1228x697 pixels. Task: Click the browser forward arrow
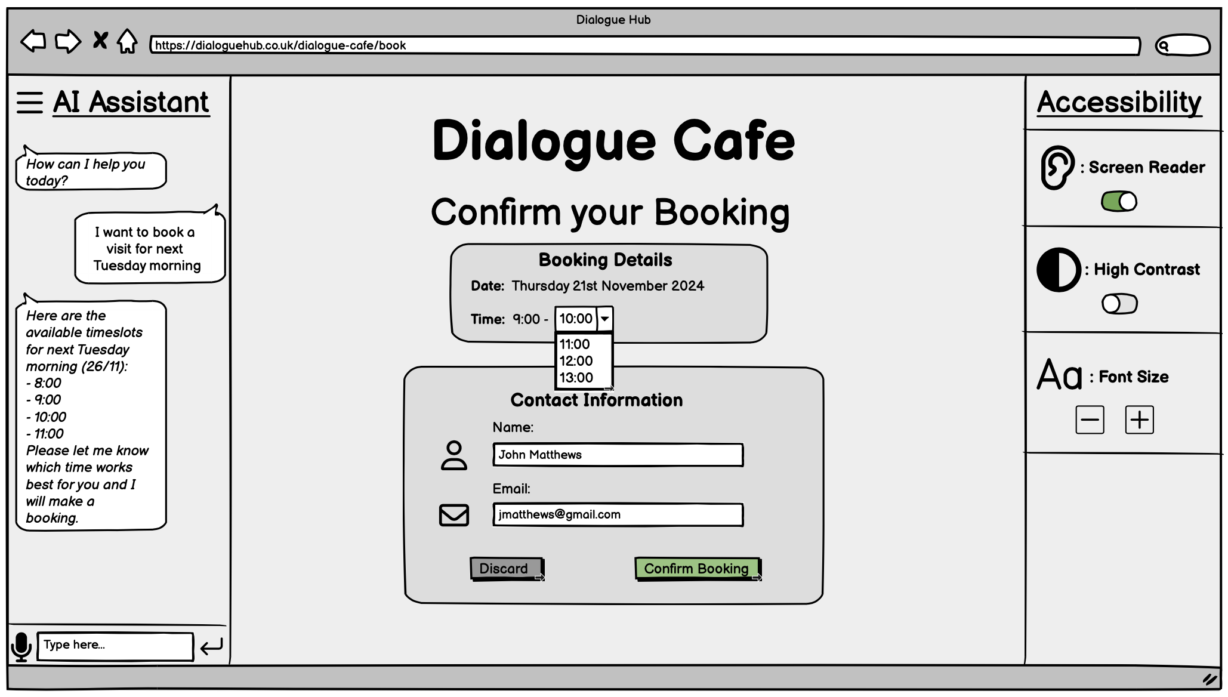67,41
